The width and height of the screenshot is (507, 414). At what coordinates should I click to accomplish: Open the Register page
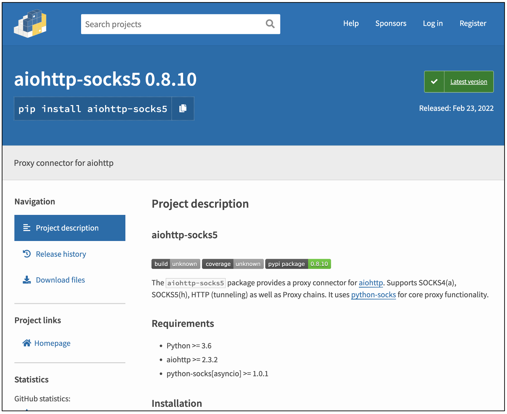pyautogui.click(x=473, y=23)
